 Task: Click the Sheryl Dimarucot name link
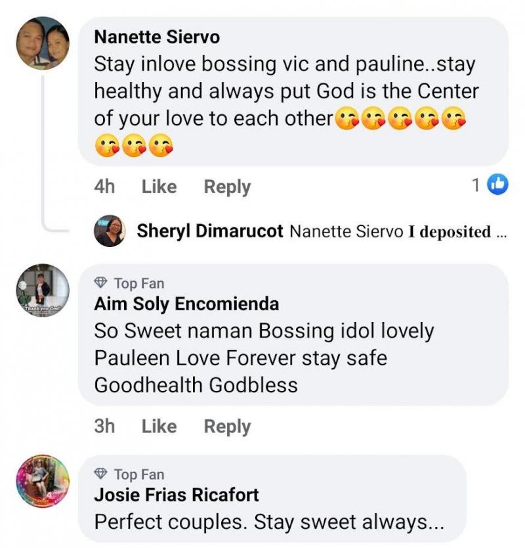pos(210,231)
